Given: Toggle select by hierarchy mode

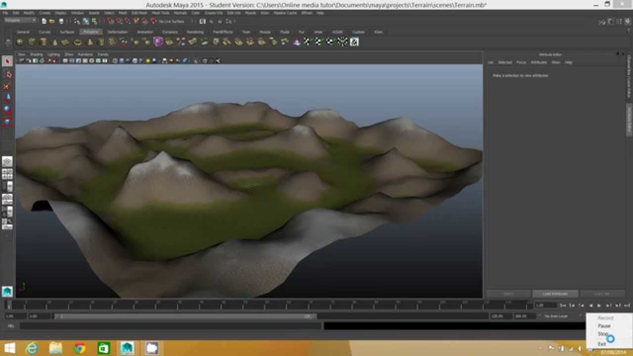Looking at the screenshot, I should (77, 21).
